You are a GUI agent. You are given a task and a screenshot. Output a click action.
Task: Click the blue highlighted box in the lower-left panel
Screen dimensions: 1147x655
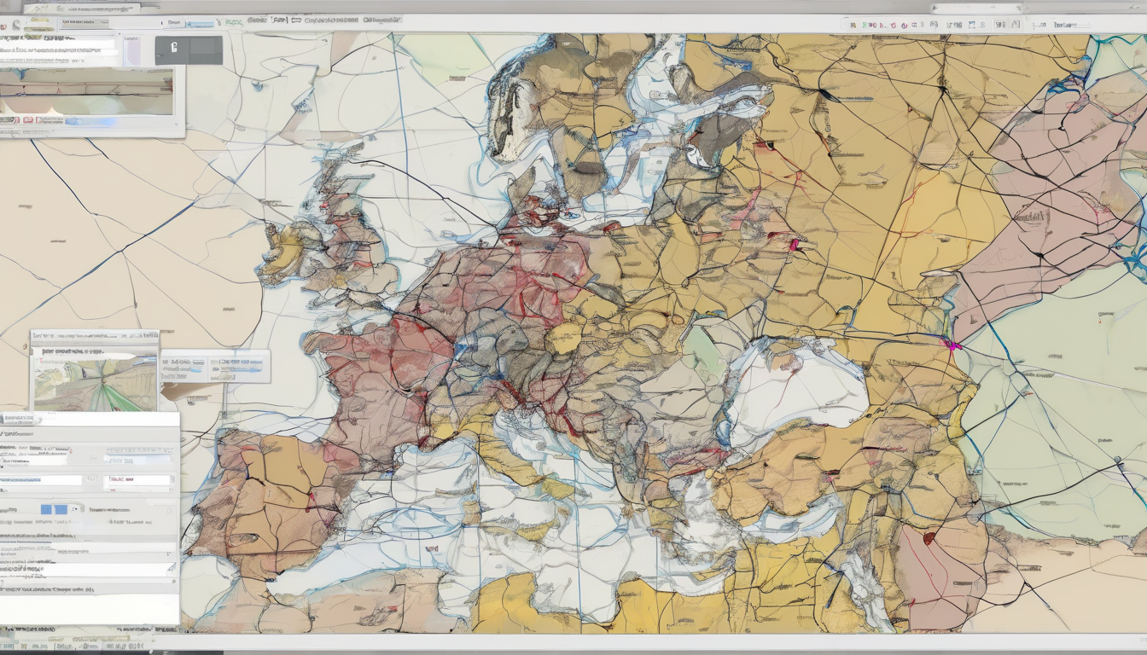pos(54,509)
